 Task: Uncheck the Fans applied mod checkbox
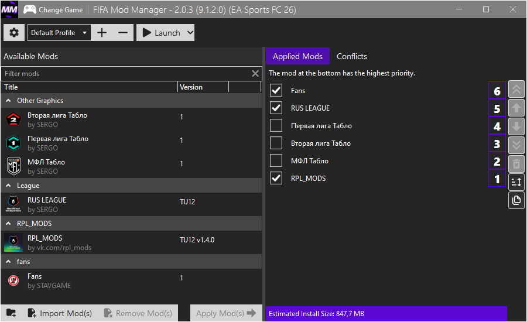click(x=276, y=91)
